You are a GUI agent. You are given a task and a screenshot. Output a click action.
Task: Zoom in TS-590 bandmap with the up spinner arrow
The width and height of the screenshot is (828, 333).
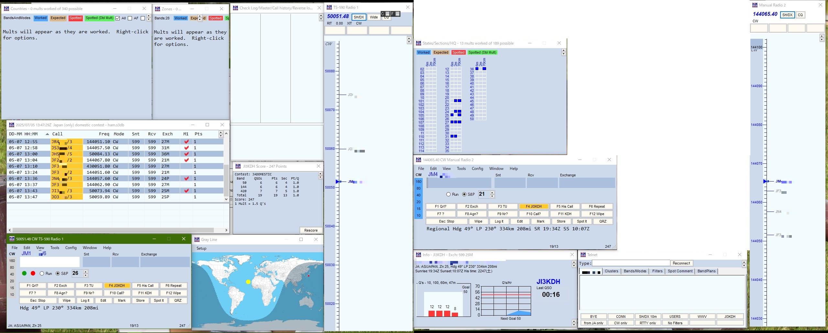(x=409, y=38)
